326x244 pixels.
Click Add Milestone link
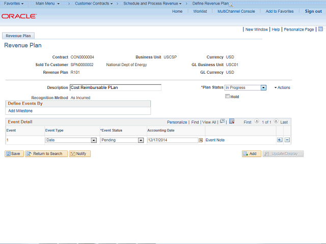pyautogui.click(x=20, y=111)
